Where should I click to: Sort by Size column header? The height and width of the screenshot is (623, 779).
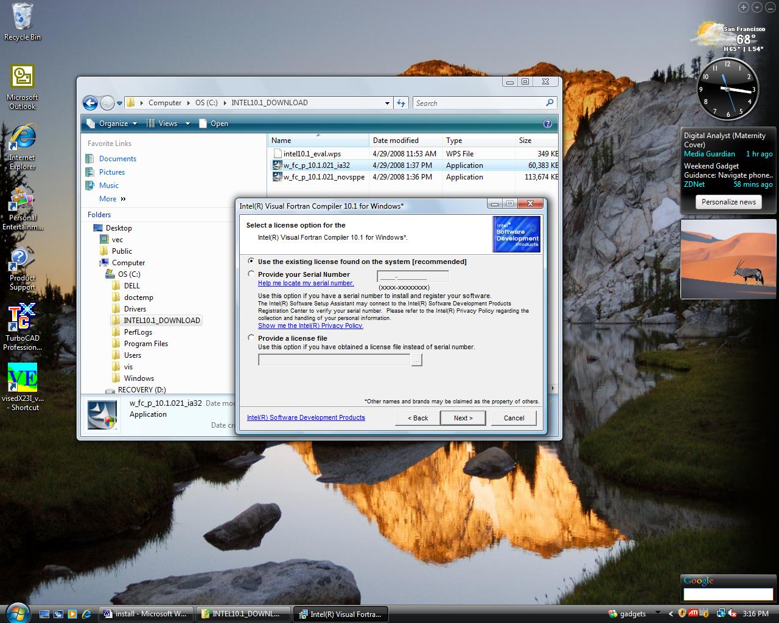point(537,141)
